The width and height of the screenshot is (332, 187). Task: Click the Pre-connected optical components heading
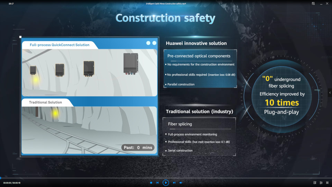coord(199,56)
